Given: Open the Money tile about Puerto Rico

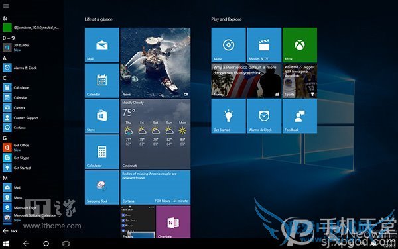Looking at the screenshot, I should [246, 81].
